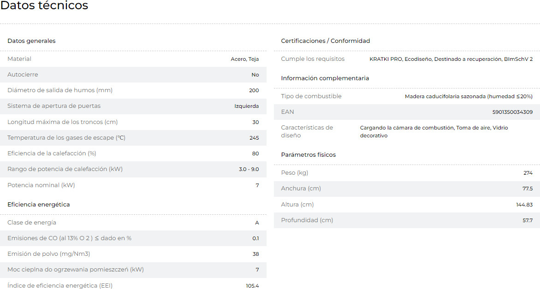Select the 'Izquierda' door opening value

click(246, 106)
